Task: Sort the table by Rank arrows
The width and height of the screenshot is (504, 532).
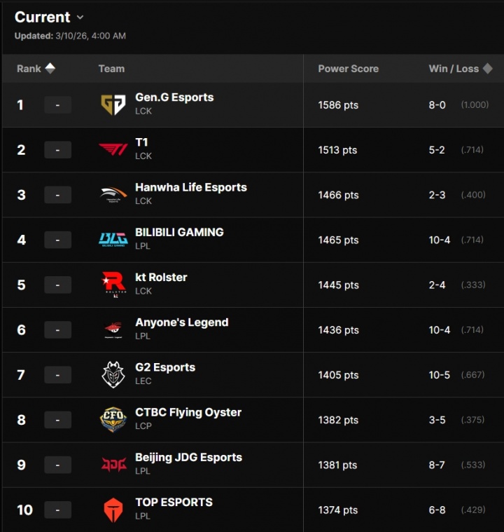Action: pyautogui.click(x=50, y=69)
